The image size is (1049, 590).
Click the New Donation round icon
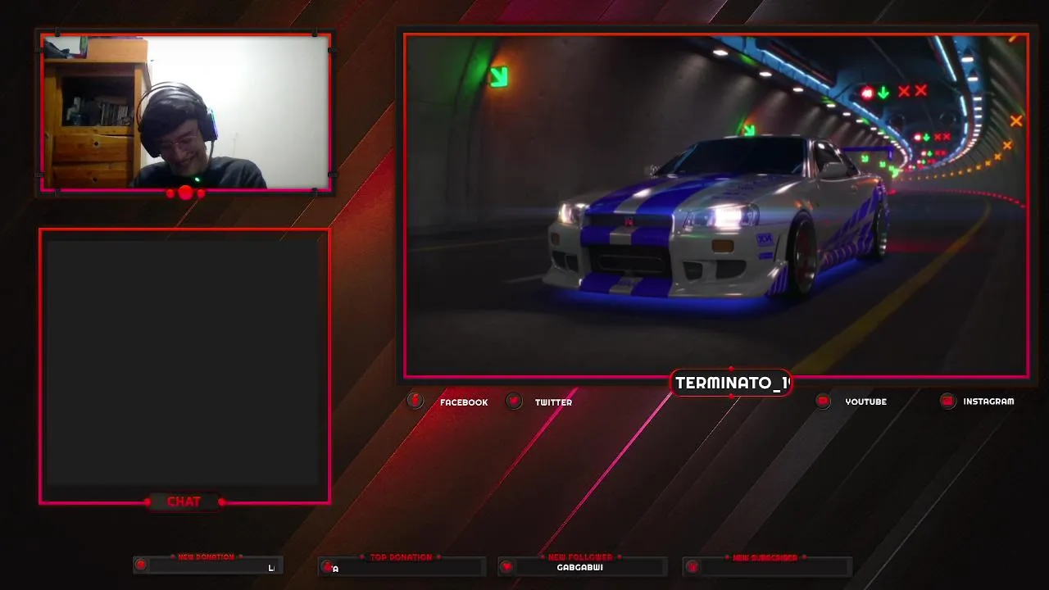pos(141,565)
